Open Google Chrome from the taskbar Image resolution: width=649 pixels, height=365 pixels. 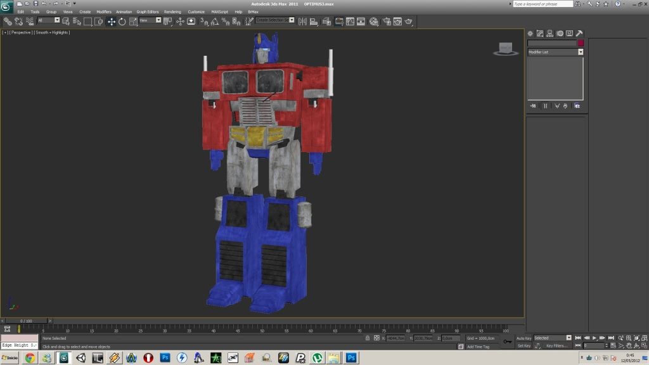pyautogui.click(x=30, y=358)
